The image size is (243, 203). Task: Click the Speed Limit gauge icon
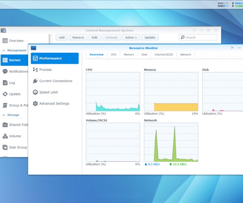[x=35, y=92]
